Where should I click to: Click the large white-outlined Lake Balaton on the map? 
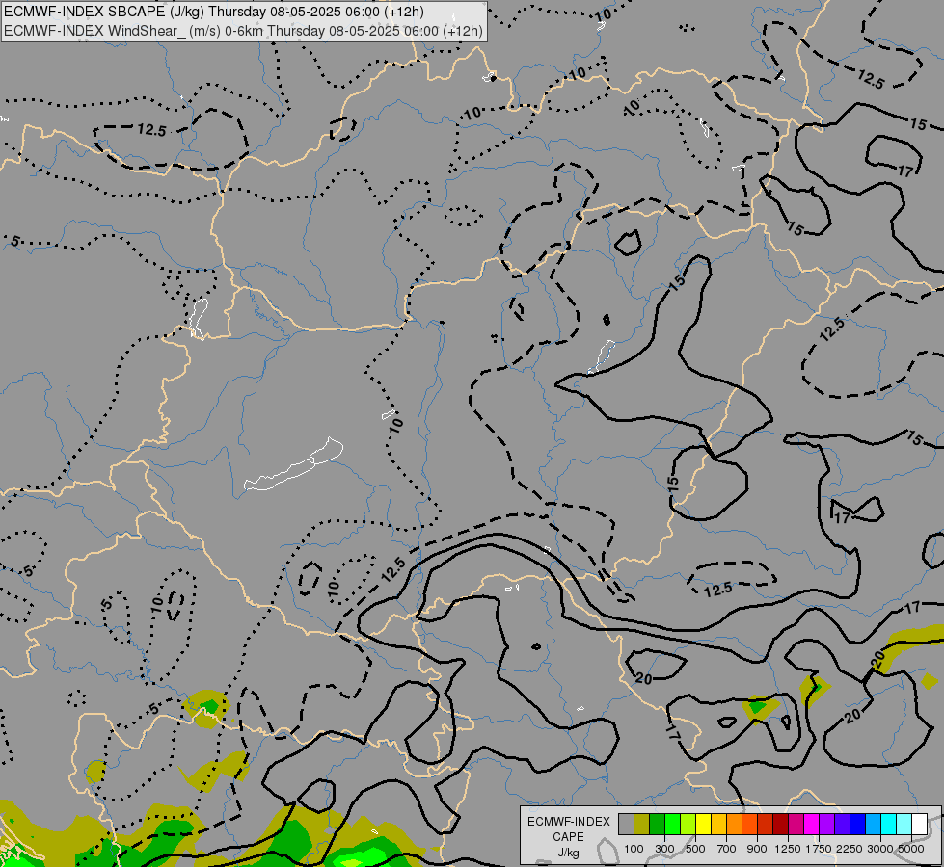(x=294, y=465)
